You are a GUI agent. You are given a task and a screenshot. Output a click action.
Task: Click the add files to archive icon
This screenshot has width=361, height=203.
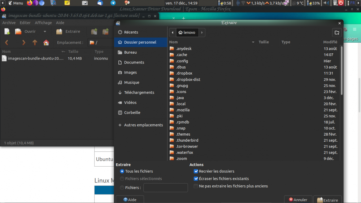click(94, 32)
